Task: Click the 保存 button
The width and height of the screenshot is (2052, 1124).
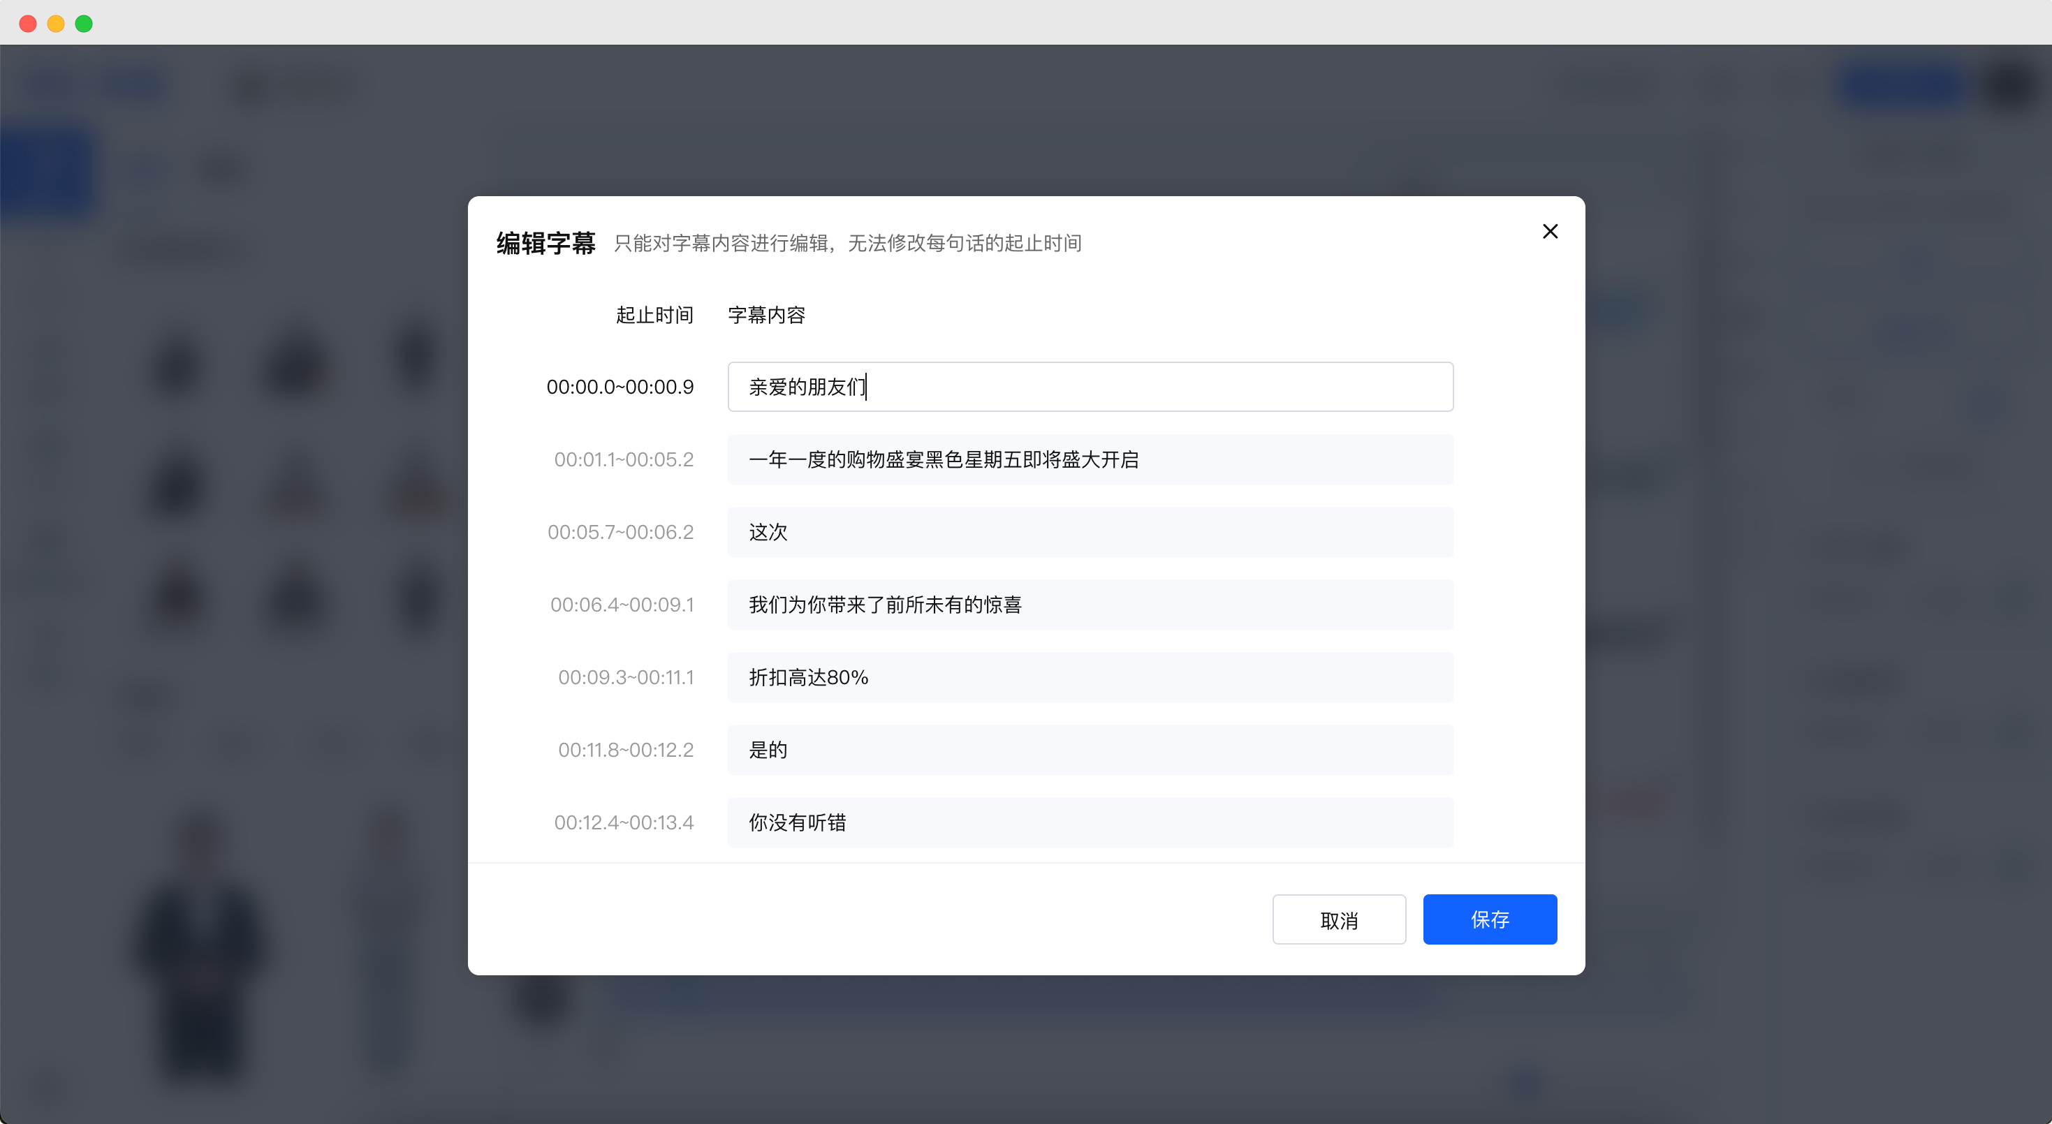Action: [1490, 919]
